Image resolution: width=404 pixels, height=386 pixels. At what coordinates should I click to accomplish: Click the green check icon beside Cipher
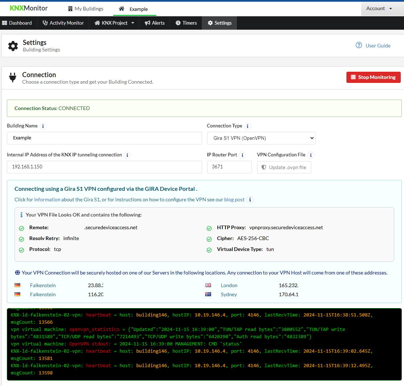[209, 239]
